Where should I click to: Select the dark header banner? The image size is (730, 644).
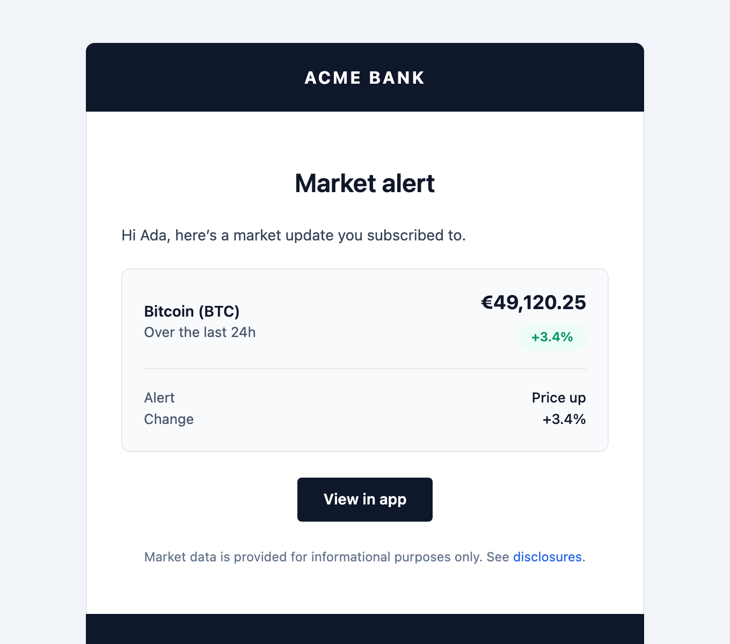point(215,77)
